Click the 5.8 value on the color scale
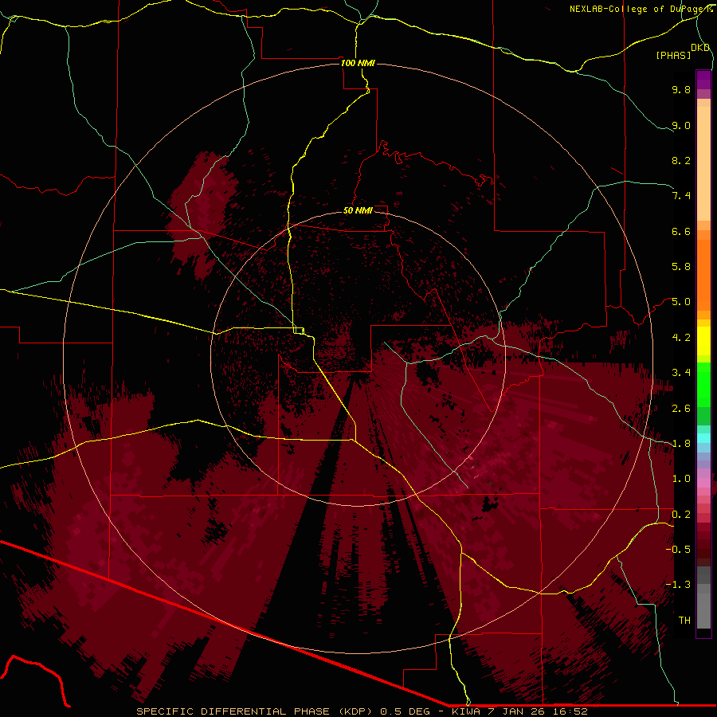The image size is (717, 717). 681,267
